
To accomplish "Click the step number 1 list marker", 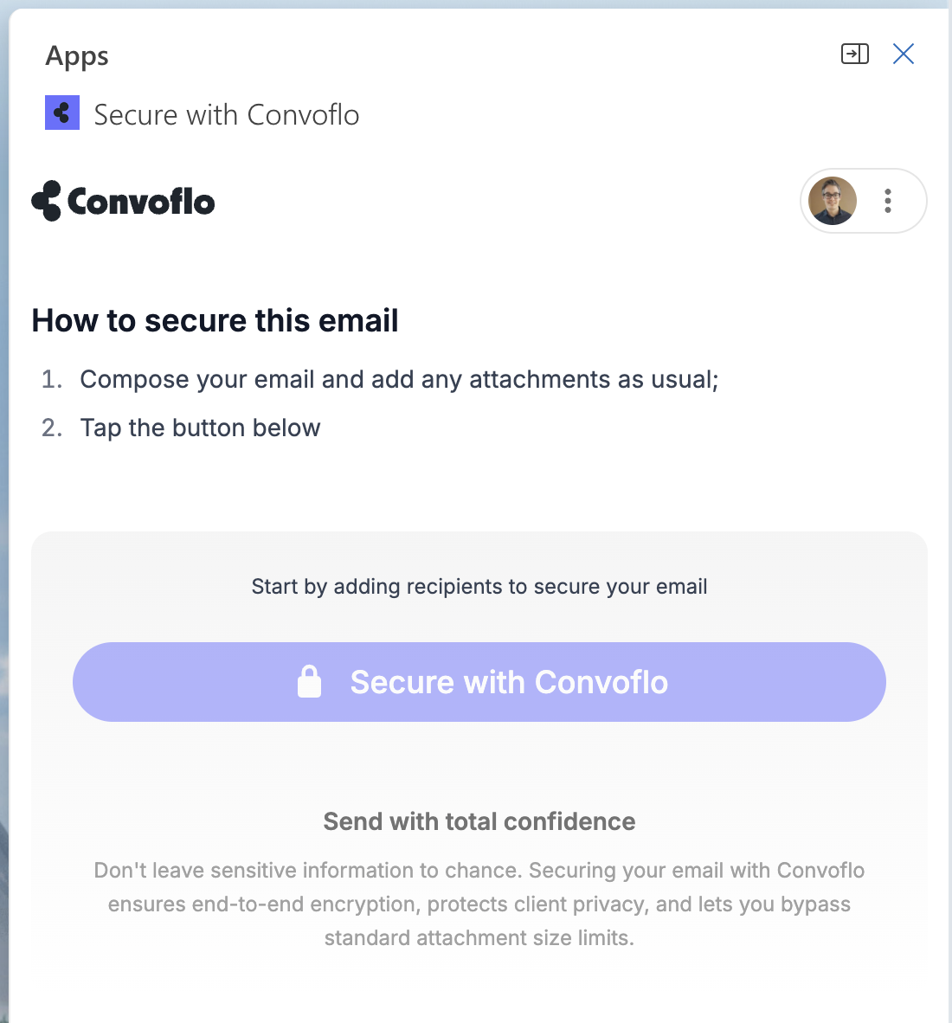I will coord(52,379).
